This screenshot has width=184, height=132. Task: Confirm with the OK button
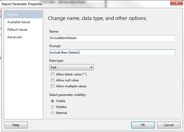tap(143, 125)
